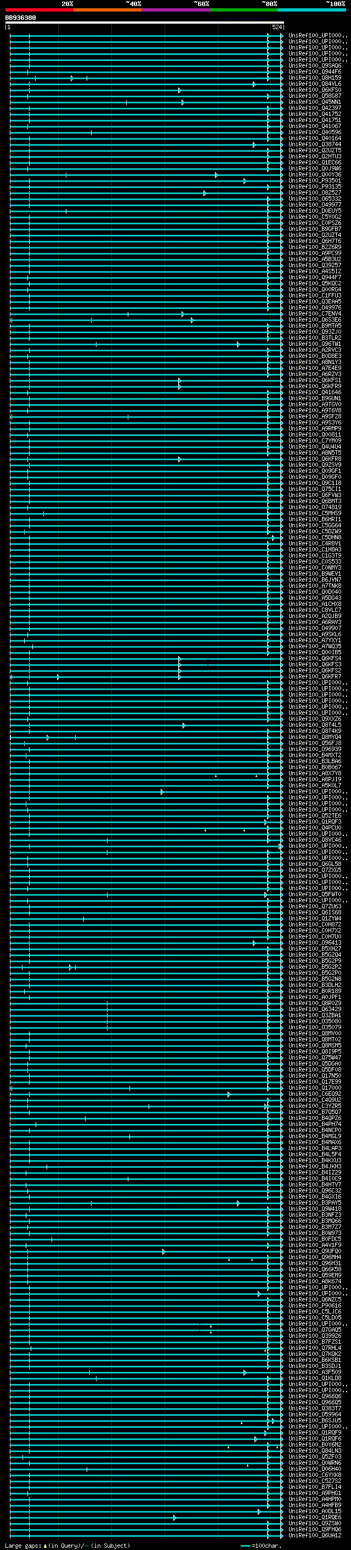351x1550 pixels.
Task: Select the UniRef100_A9SF28 label
Action: pyautogui.click(x=315, y=416)
